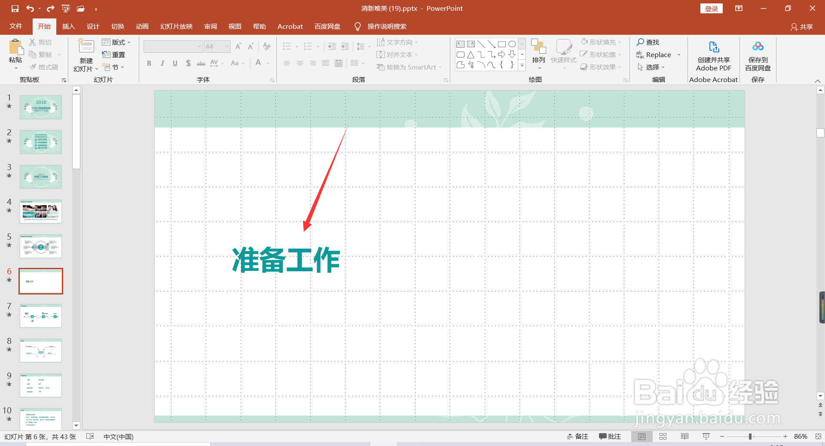
Task: Click the italic formatting icon
Action: coord(162,63)
